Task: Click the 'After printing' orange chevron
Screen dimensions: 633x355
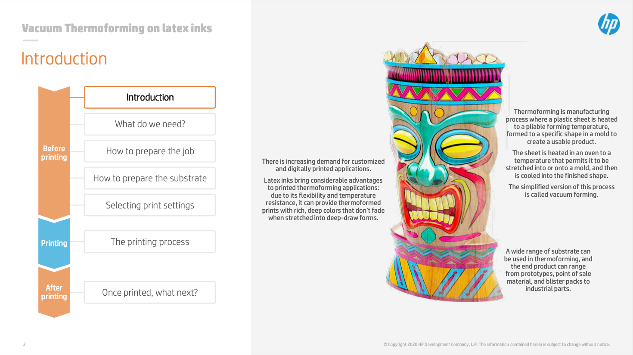Action: coord(54,292)
